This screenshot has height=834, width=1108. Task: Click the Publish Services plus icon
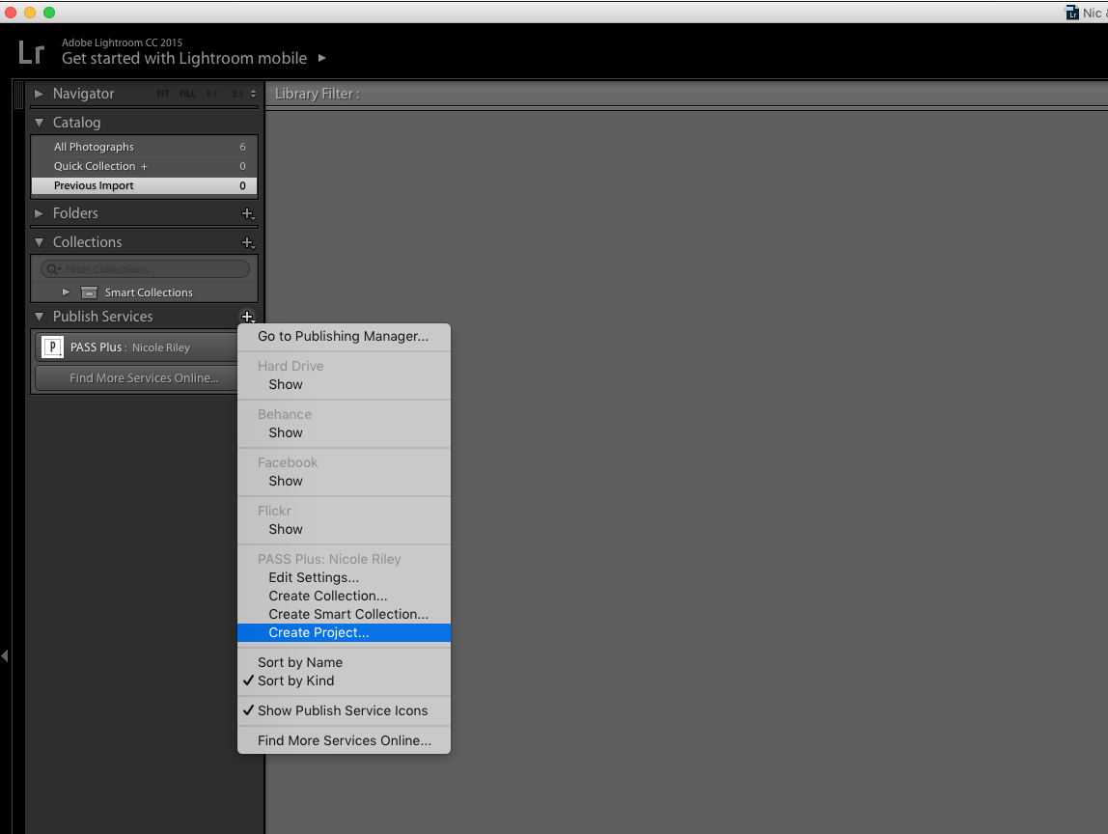248,317
